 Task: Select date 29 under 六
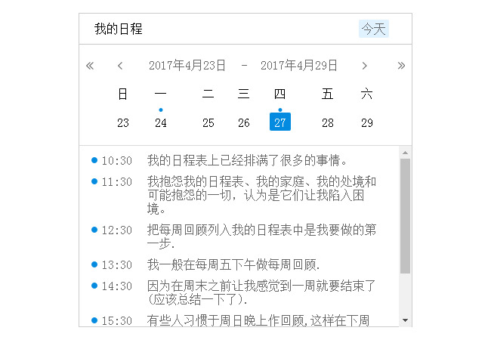[x=367, y=122]
